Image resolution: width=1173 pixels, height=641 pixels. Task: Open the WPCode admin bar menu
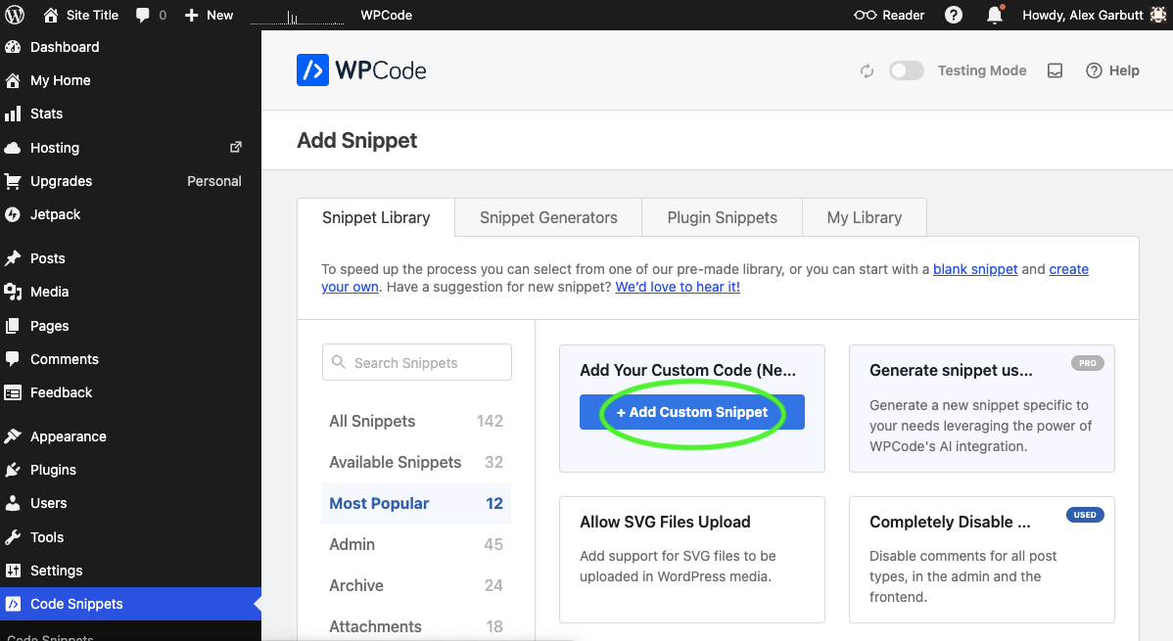386,15
